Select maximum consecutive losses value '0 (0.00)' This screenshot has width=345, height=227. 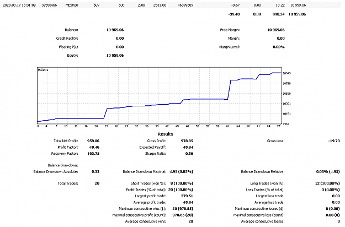coord(333,209)
